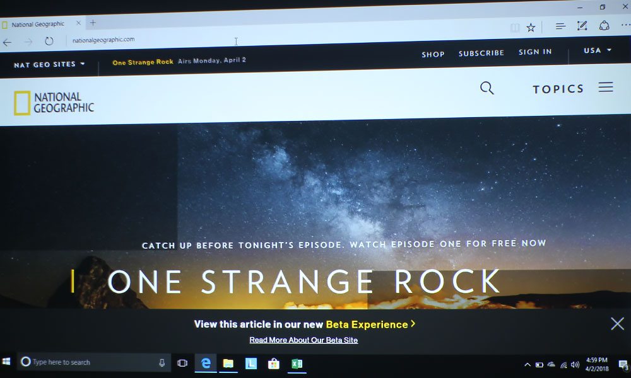Click the taskbar search microphone icon

coord(162,363)
